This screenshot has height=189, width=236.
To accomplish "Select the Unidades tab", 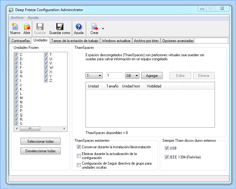I will 41,40.
